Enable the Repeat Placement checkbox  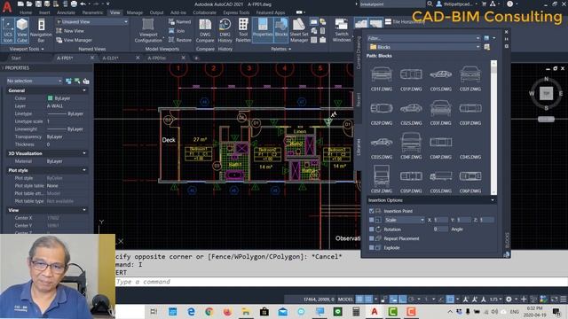tap(371, 238)
